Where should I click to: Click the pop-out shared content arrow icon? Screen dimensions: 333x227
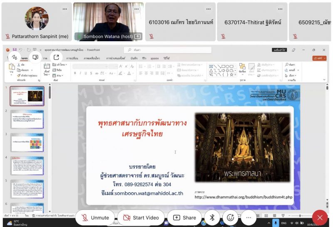[x=56, y=57]
